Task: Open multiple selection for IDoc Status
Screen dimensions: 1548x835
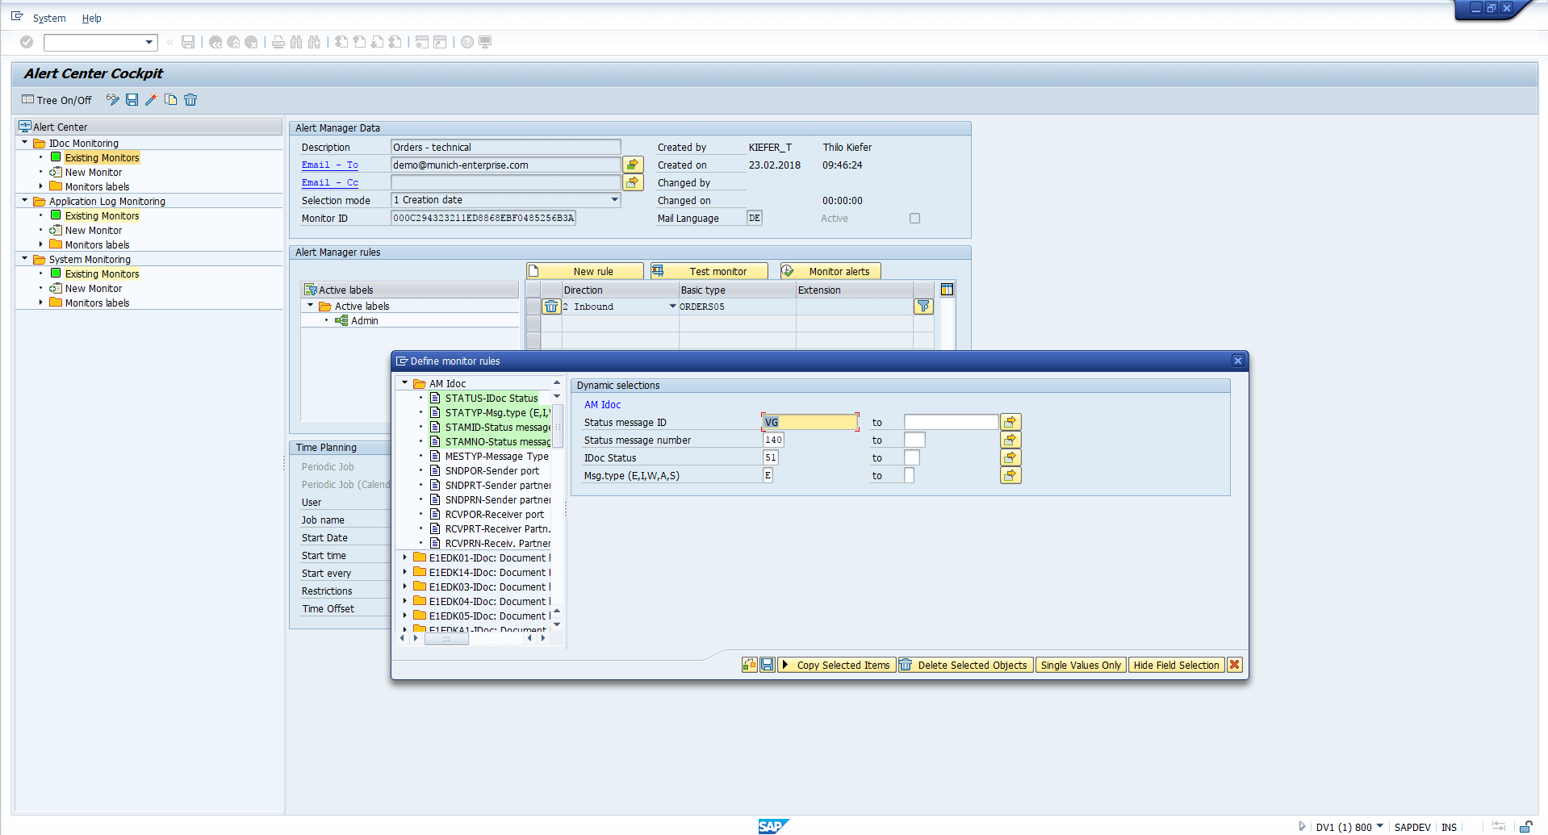Action: 1010,457
